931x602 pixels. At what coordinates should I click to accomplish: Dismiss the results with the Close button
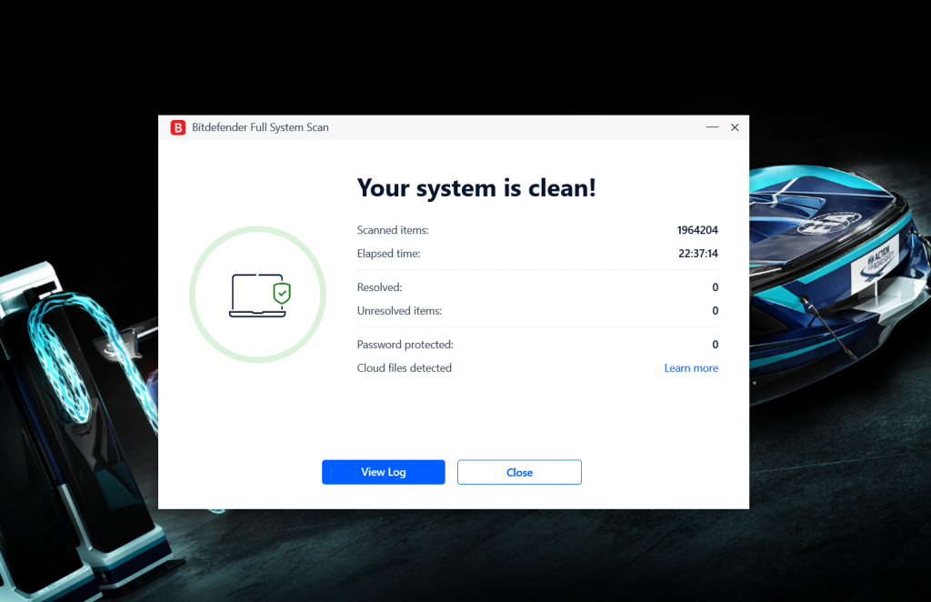click(x=519, y=472)
